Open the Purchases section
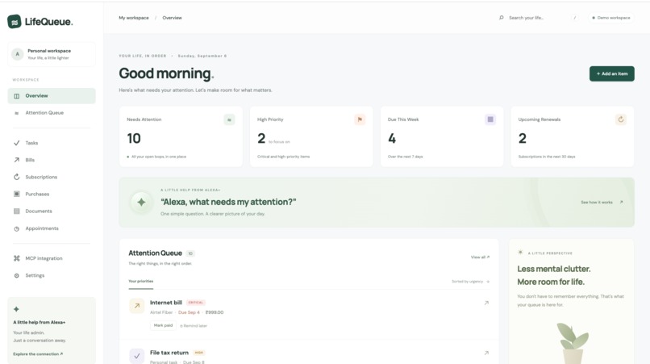This screenshot has height=364, width=650. click(x=52, y=194)
